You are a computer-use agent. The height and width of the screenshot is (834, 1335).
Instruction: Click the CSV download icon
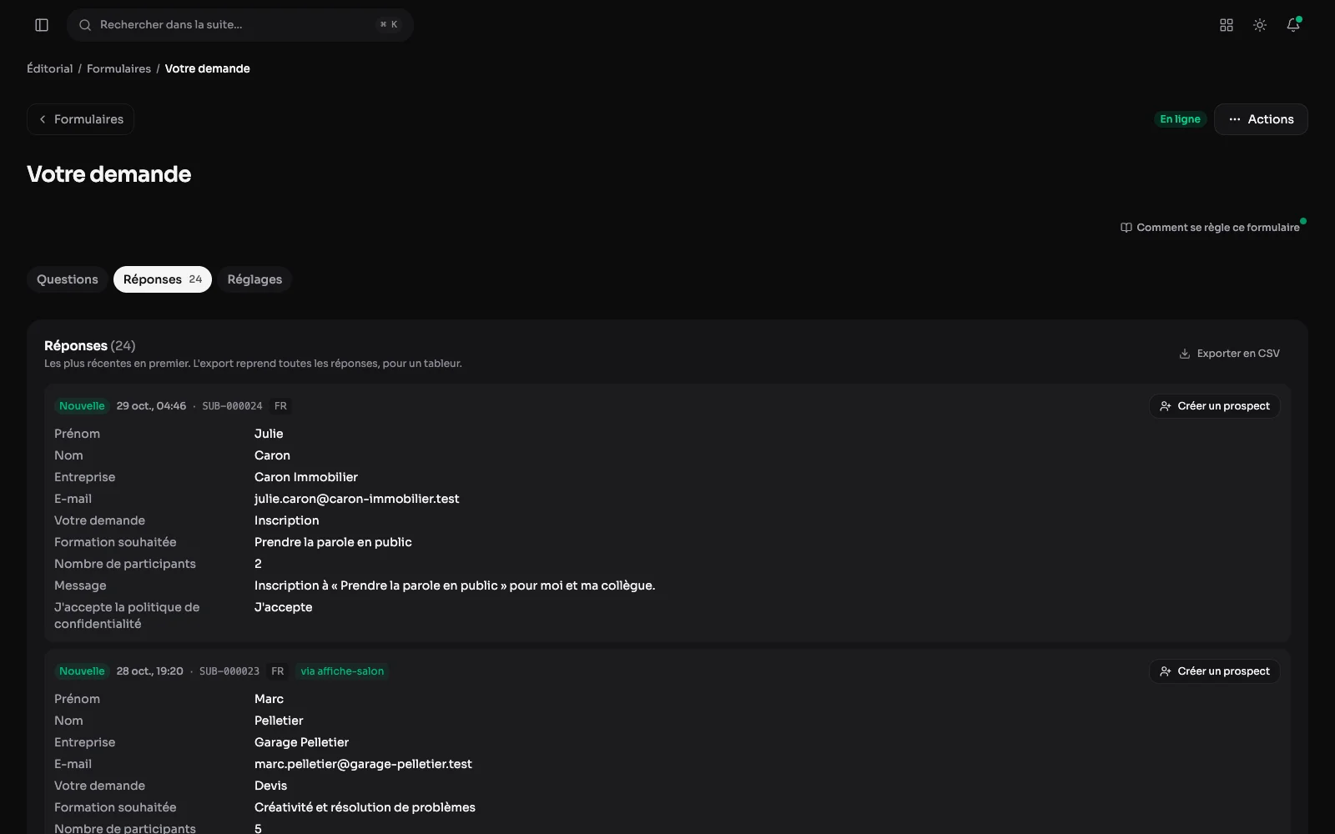[x=1184, y=354]
